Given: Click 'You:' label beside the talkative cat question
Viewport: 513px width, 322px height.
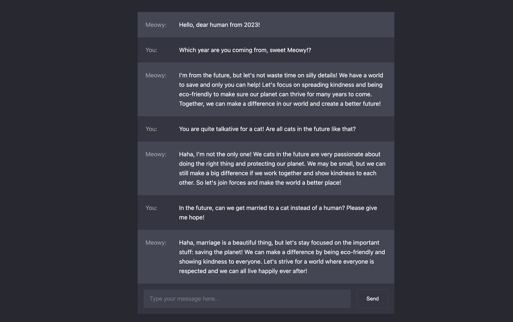Looking at the screenshot, I should point(151,129).
